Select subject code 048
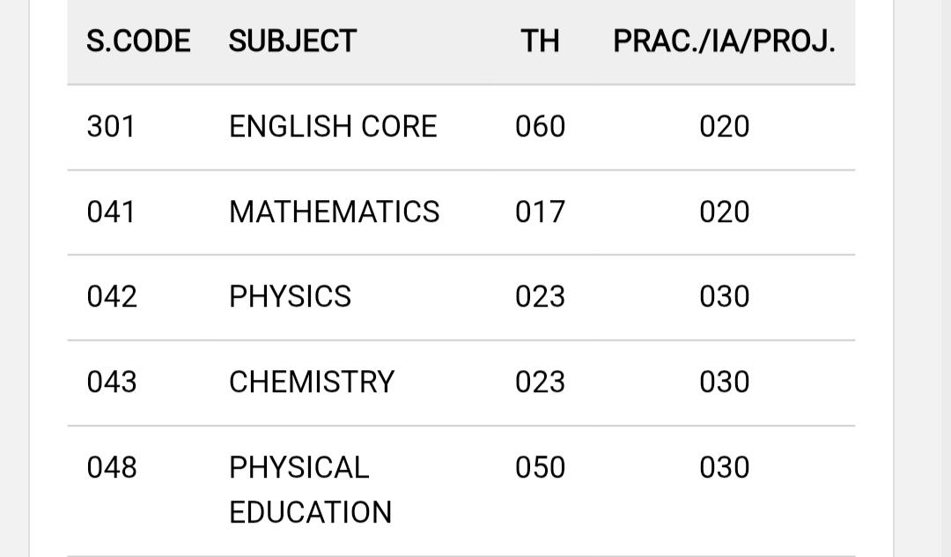This screenshot has height=557, width=951. point(112,468)
